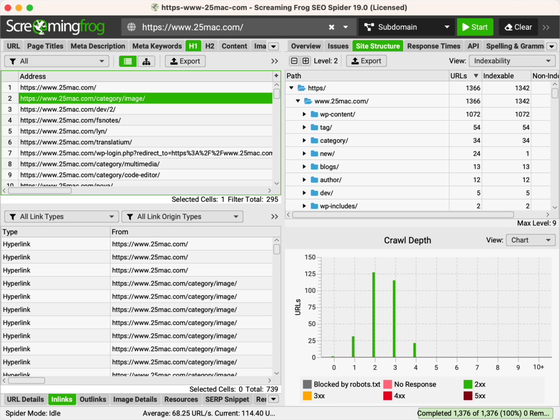Sort inlinks by the Type column header
Screen dimensions: 560x420
coord(56,232)
